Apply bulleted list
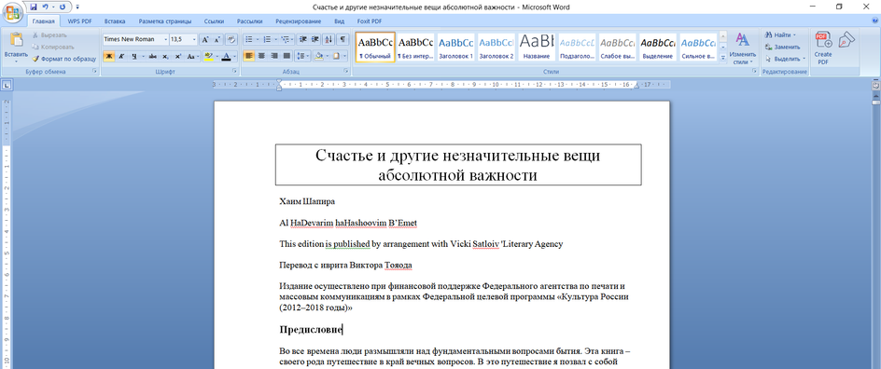Viewport: 881px width, 369px height. (x=249, y=40)
